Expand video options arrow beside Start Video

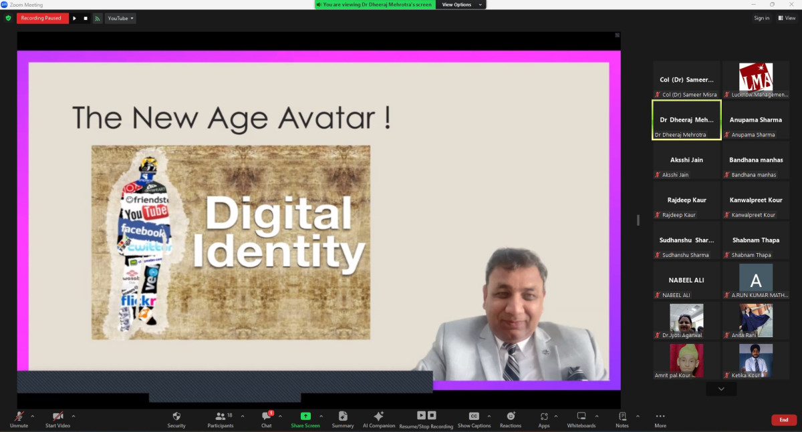click(x=73, y=416)
